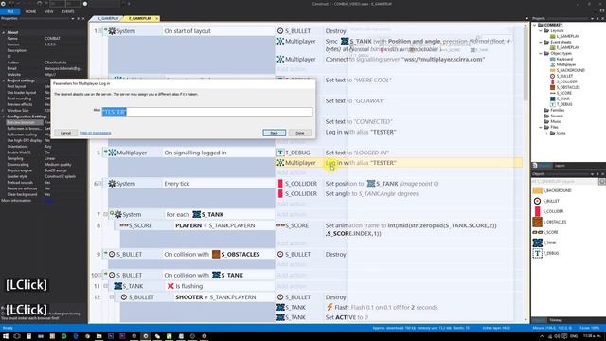Select the 'On start of layout' condition
This screenshot has height=341, width=606.
[187, 31]
